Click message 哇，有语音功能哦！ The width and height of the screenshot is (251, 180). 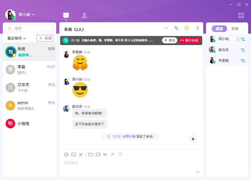point(89,113)
